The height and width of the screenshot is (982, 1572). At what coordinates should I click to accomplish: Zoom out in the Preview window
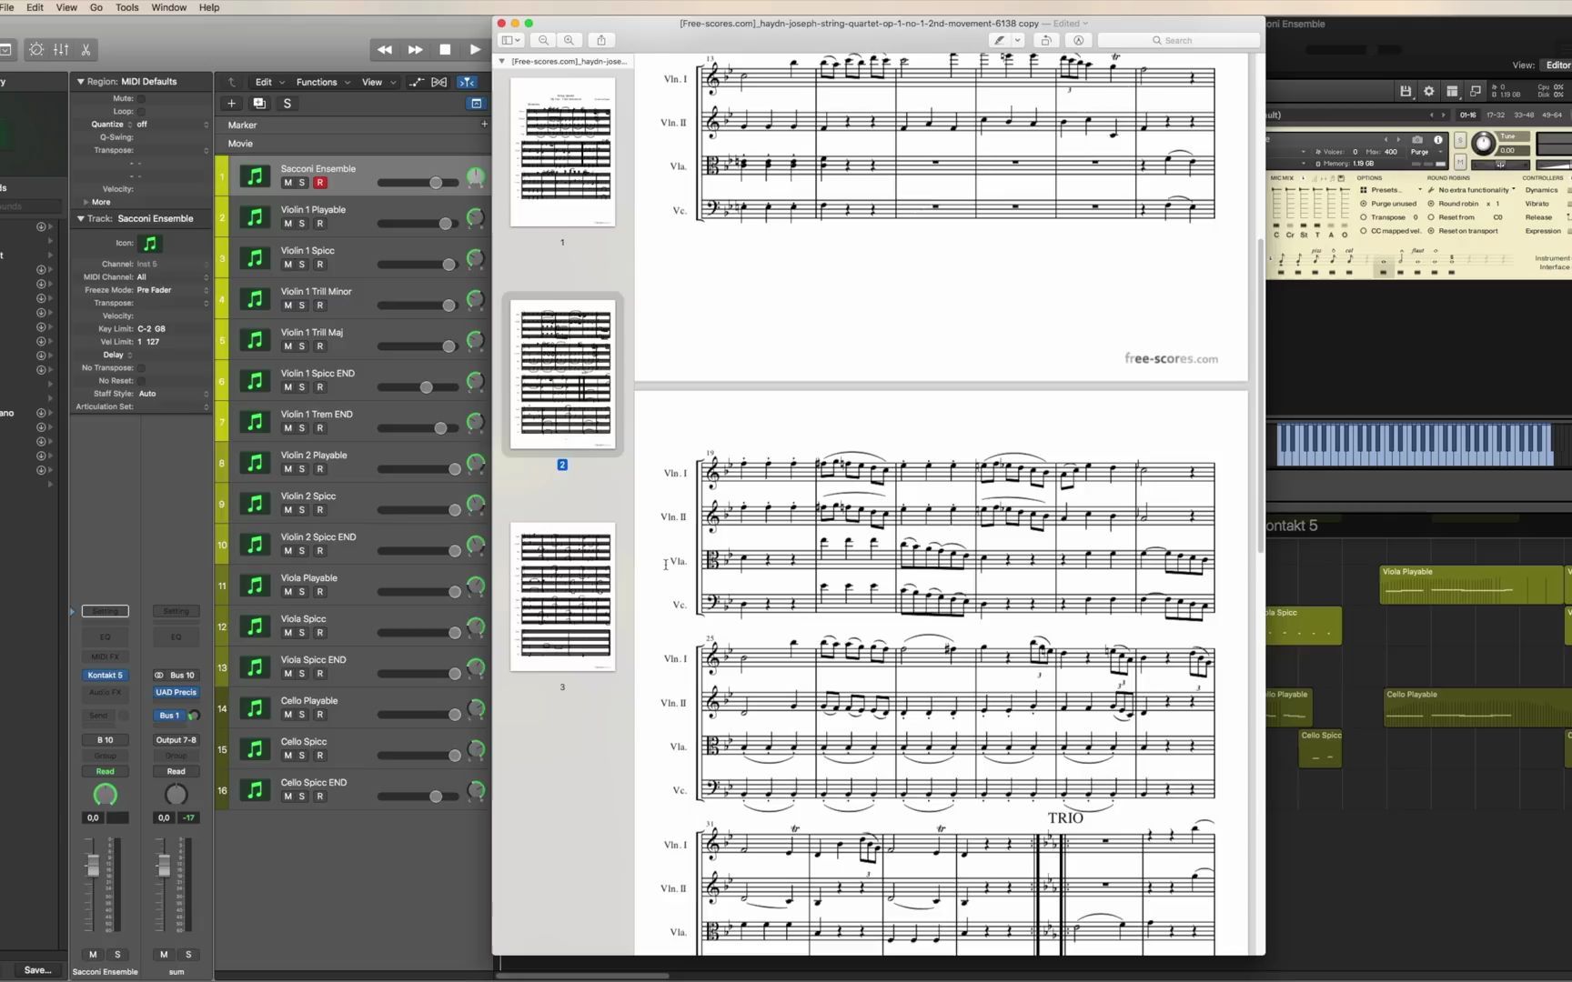pos(543,40)
